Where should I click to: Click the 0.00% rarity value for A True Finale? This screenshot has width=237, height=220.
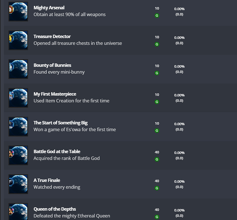[179, 182]
